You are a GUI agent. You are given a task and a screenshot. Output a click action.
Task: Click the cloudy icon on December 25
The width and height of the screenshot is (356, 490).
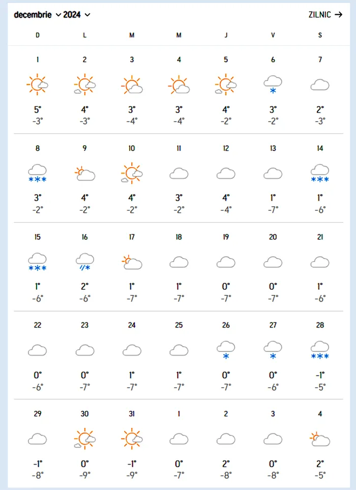[x=179, y=350]
